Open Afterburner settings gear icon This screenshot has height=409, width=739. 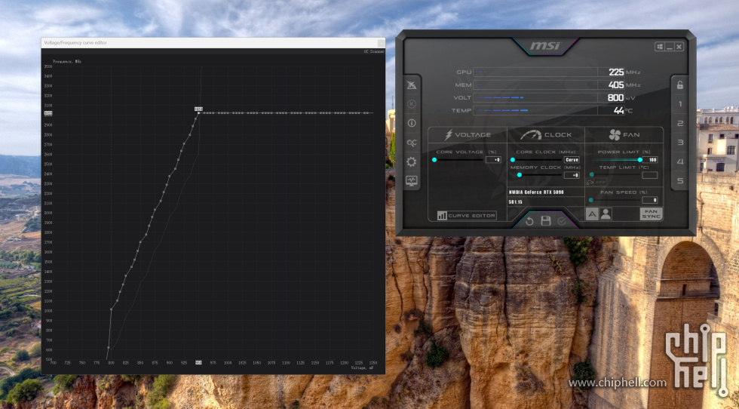(412, 161)
